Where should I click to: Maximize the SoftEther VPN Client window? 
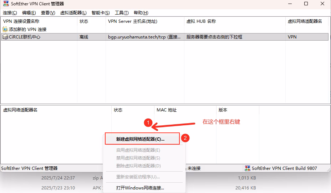[x=306, y=4]
